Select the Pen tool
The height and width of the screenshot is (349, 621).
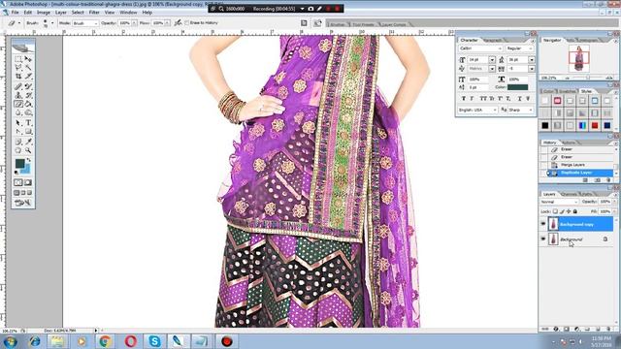coord(18,132)
